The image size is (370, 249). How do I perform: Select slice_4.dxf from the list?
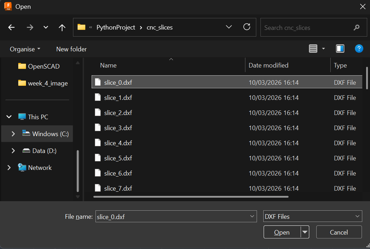coord(118,143)
